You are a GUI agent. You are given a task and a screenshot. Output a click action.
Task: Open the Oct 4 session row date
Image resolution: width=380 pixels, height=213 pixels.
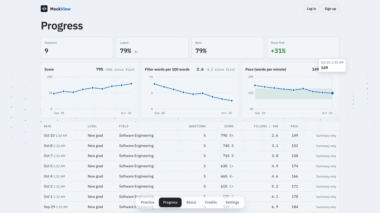point(54,176)
